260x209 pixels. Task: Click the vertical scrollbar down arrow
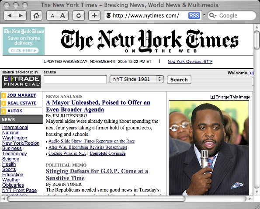(257, 192)
